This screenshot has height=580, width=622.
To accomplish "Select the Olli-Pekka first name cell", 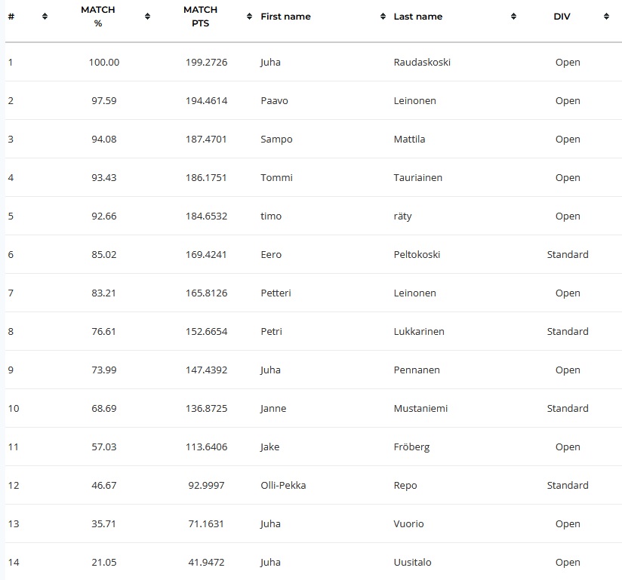I will [x=283, y=486].
